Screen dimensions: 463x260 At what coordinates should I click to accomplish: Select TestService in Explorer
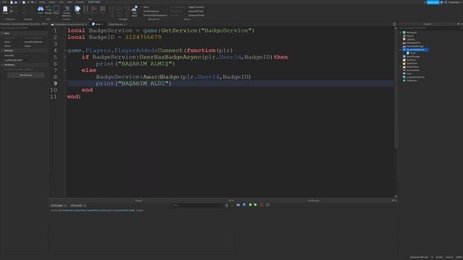click(x=412, y=80)
